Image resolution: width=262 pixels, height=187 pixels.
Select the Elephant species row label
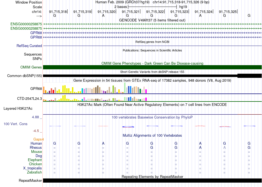coord(35,160)
